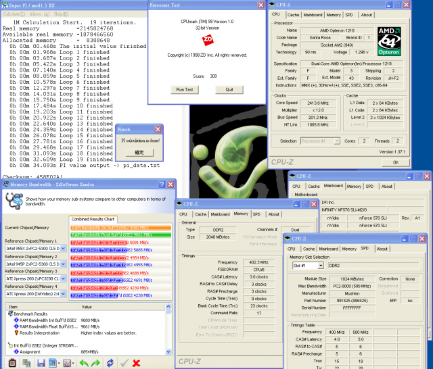Screen dimensions: 433x369
Task: Click the Results Interpretation lightbulb icon
Action: pos(16,333)
